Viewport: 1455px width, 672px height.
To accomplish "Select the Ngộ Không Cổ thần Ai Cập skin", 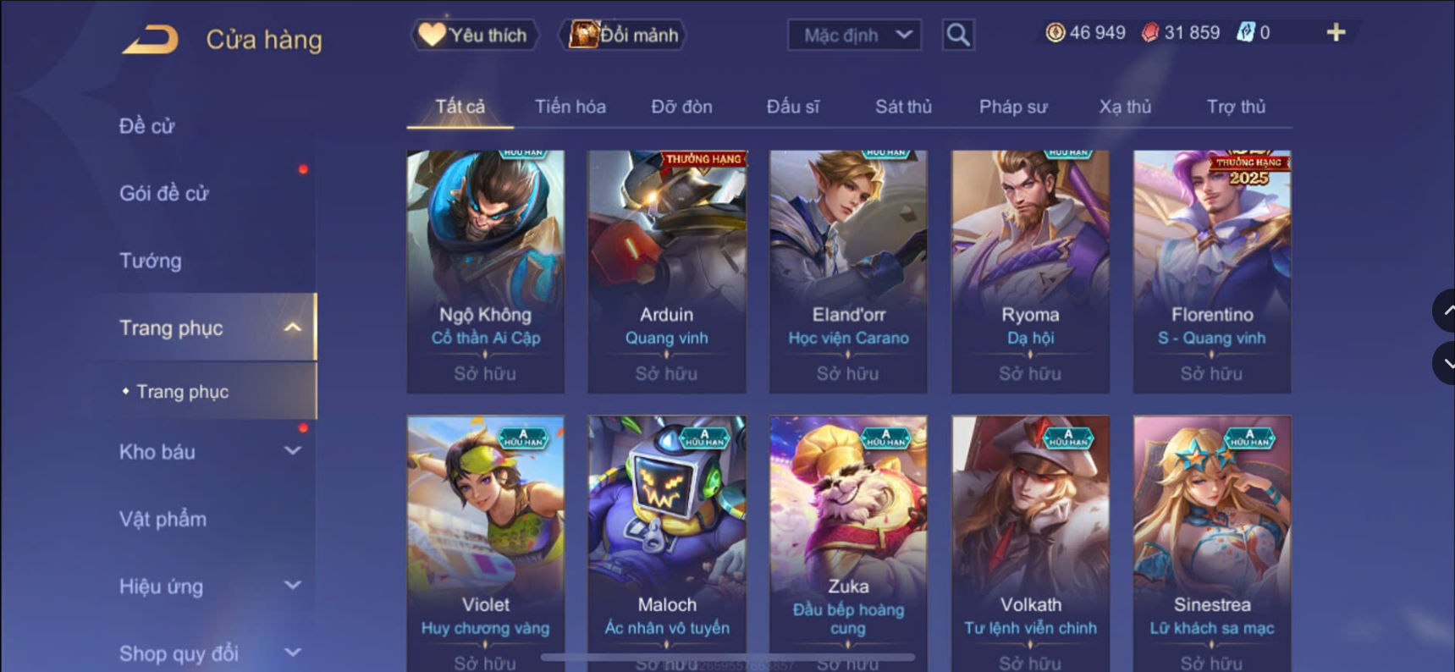I will click(x=486, y=272).
